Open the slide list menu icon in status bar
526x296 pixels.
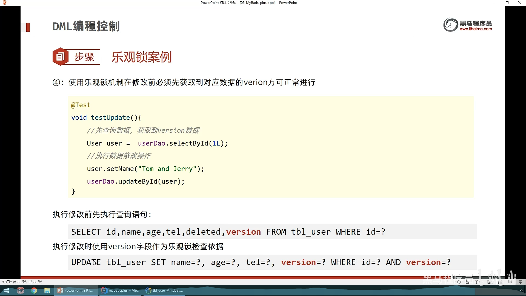click(468, 282)
